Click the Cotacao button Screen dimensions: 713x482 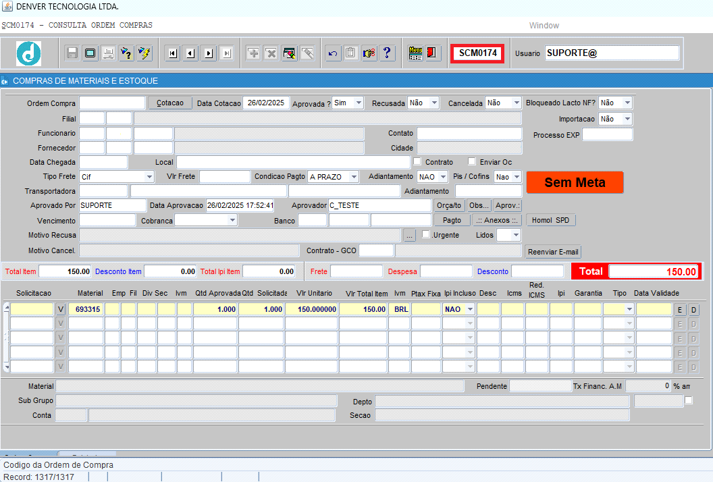tap(170, 103)
